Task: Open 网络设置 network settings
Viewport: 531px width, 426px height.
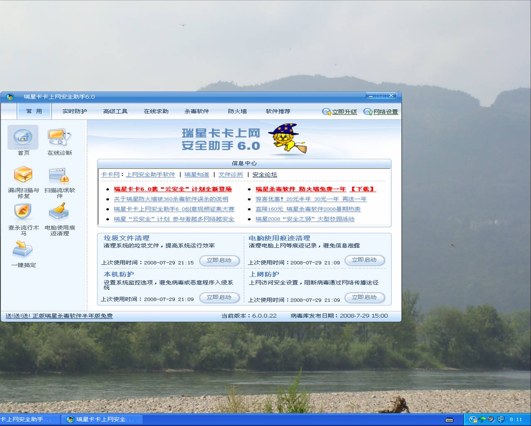Action: point(386,112)
